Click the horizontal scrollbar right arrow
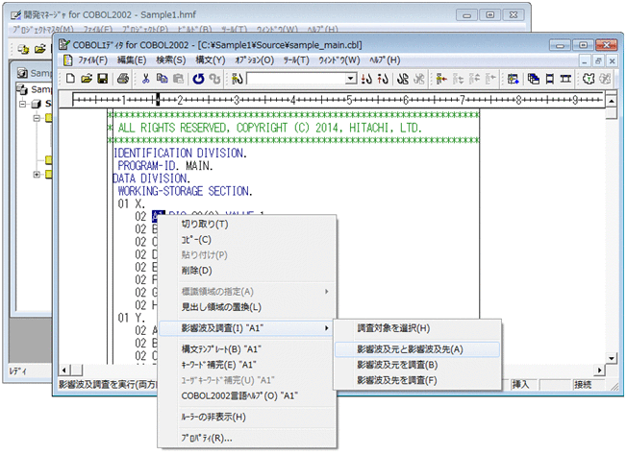The width and height of the screenshot is (627, 454). tap(599, 370)
